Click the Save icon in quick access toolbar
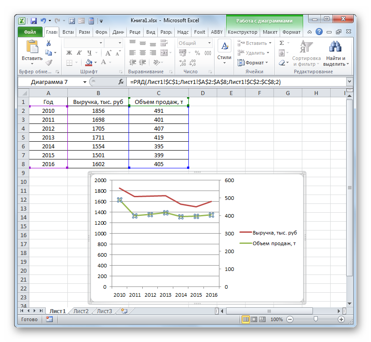371x342 pixels. [x=33, y=20]
